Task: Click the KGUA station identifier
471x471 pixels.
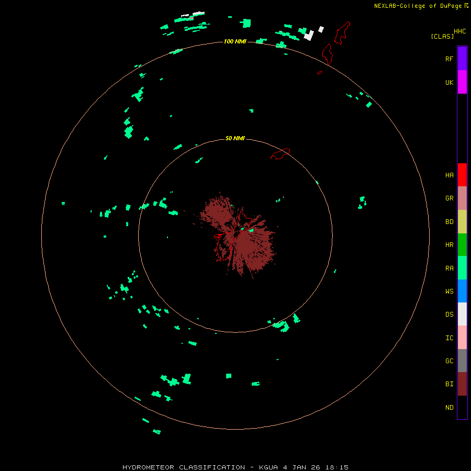Action: pos(268,467)
